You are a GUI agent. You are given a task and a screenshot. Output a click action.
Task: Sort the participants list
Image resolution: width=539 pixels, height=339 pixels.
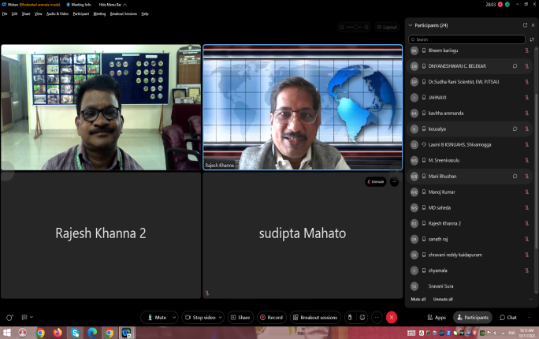532,39
